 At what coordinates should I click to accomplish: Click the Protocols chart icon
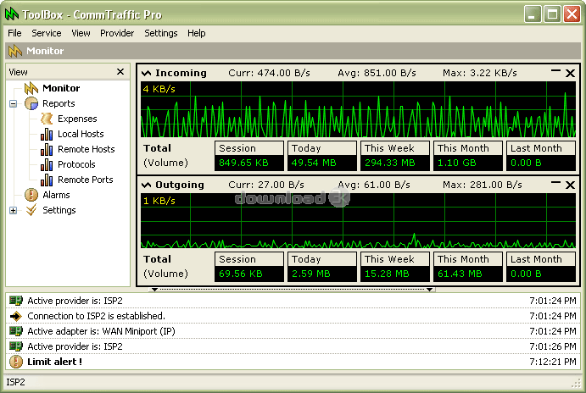pyautogui.click(x=47, y=164)
